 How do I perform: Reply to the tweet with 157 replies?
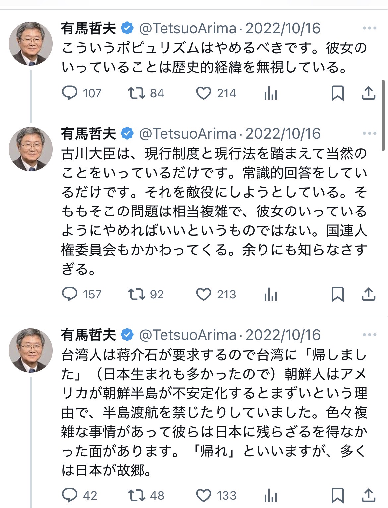click(70, 295)
